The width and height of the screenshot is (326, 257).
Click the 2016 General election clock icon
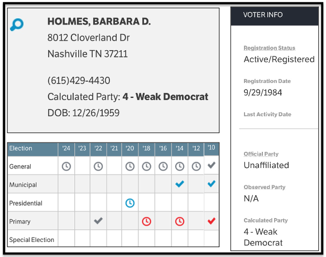(163, 166)
